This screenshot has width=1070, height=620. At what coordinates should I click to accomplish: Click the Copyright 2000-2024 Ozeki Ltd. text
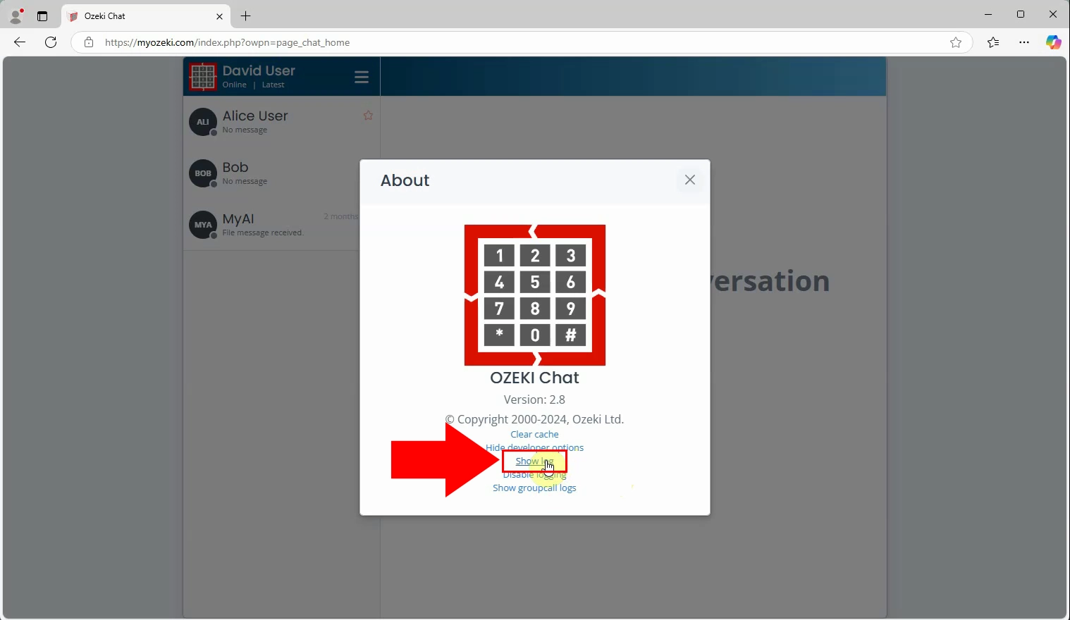click(534, 419)
